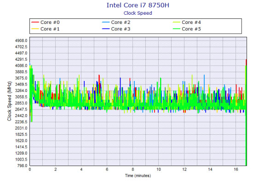Click the '2647.5' y-axis value
The image size is (276, 184).
pos(21,109)
